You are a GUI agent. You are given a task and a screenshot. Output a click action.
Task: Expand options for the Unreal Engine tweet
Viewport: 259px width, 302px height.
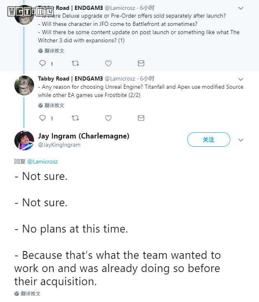coord(241,79)
